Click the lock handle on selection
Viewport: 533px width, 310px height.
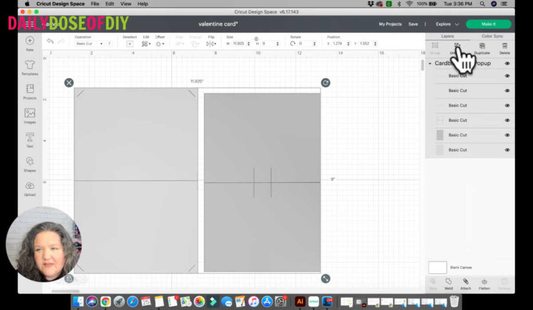[69, 279]
